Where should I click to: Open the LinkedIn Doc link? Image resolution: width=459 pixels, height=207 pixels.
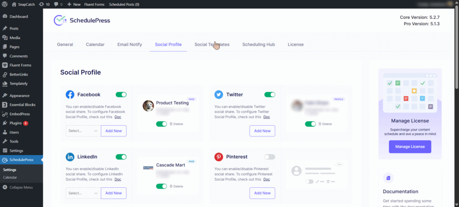pos(118,179)
